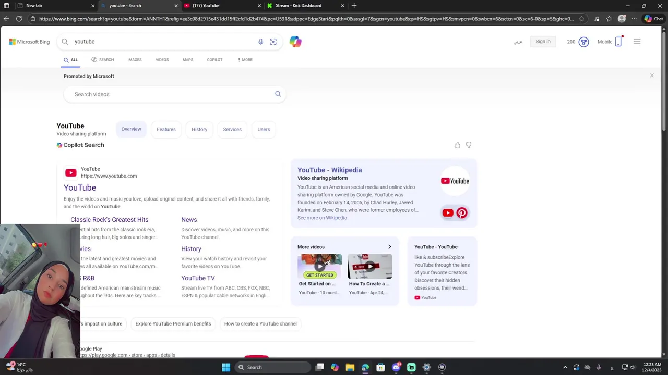Viewport: 668px width, 375px height.
Task: Open the YouTube TV sitelink
Action: pyautogui.click(x=198, y=278)
